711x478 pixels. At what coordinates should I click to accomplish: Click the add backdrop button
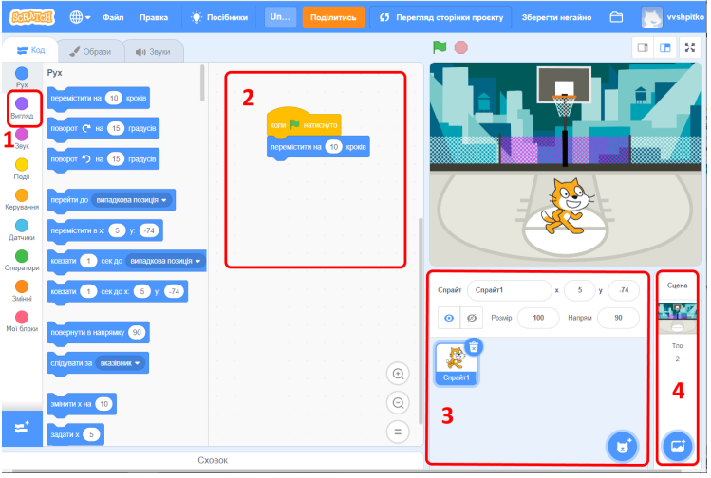[677, 445]
